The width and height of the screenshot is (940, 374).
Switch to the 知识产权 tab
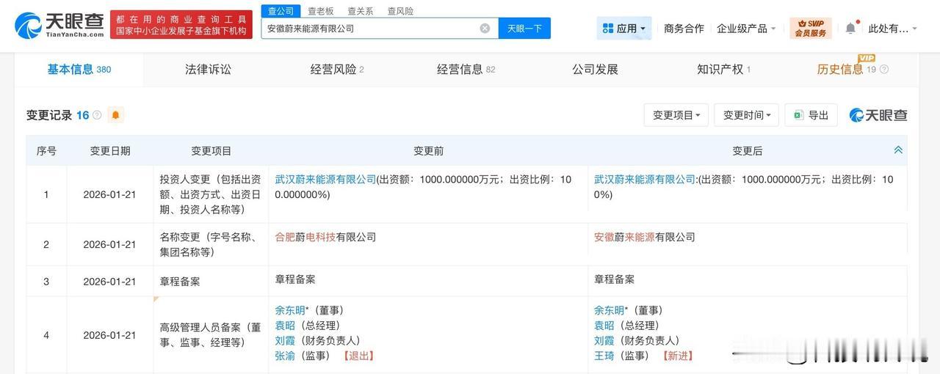click(x=723, y=70)
